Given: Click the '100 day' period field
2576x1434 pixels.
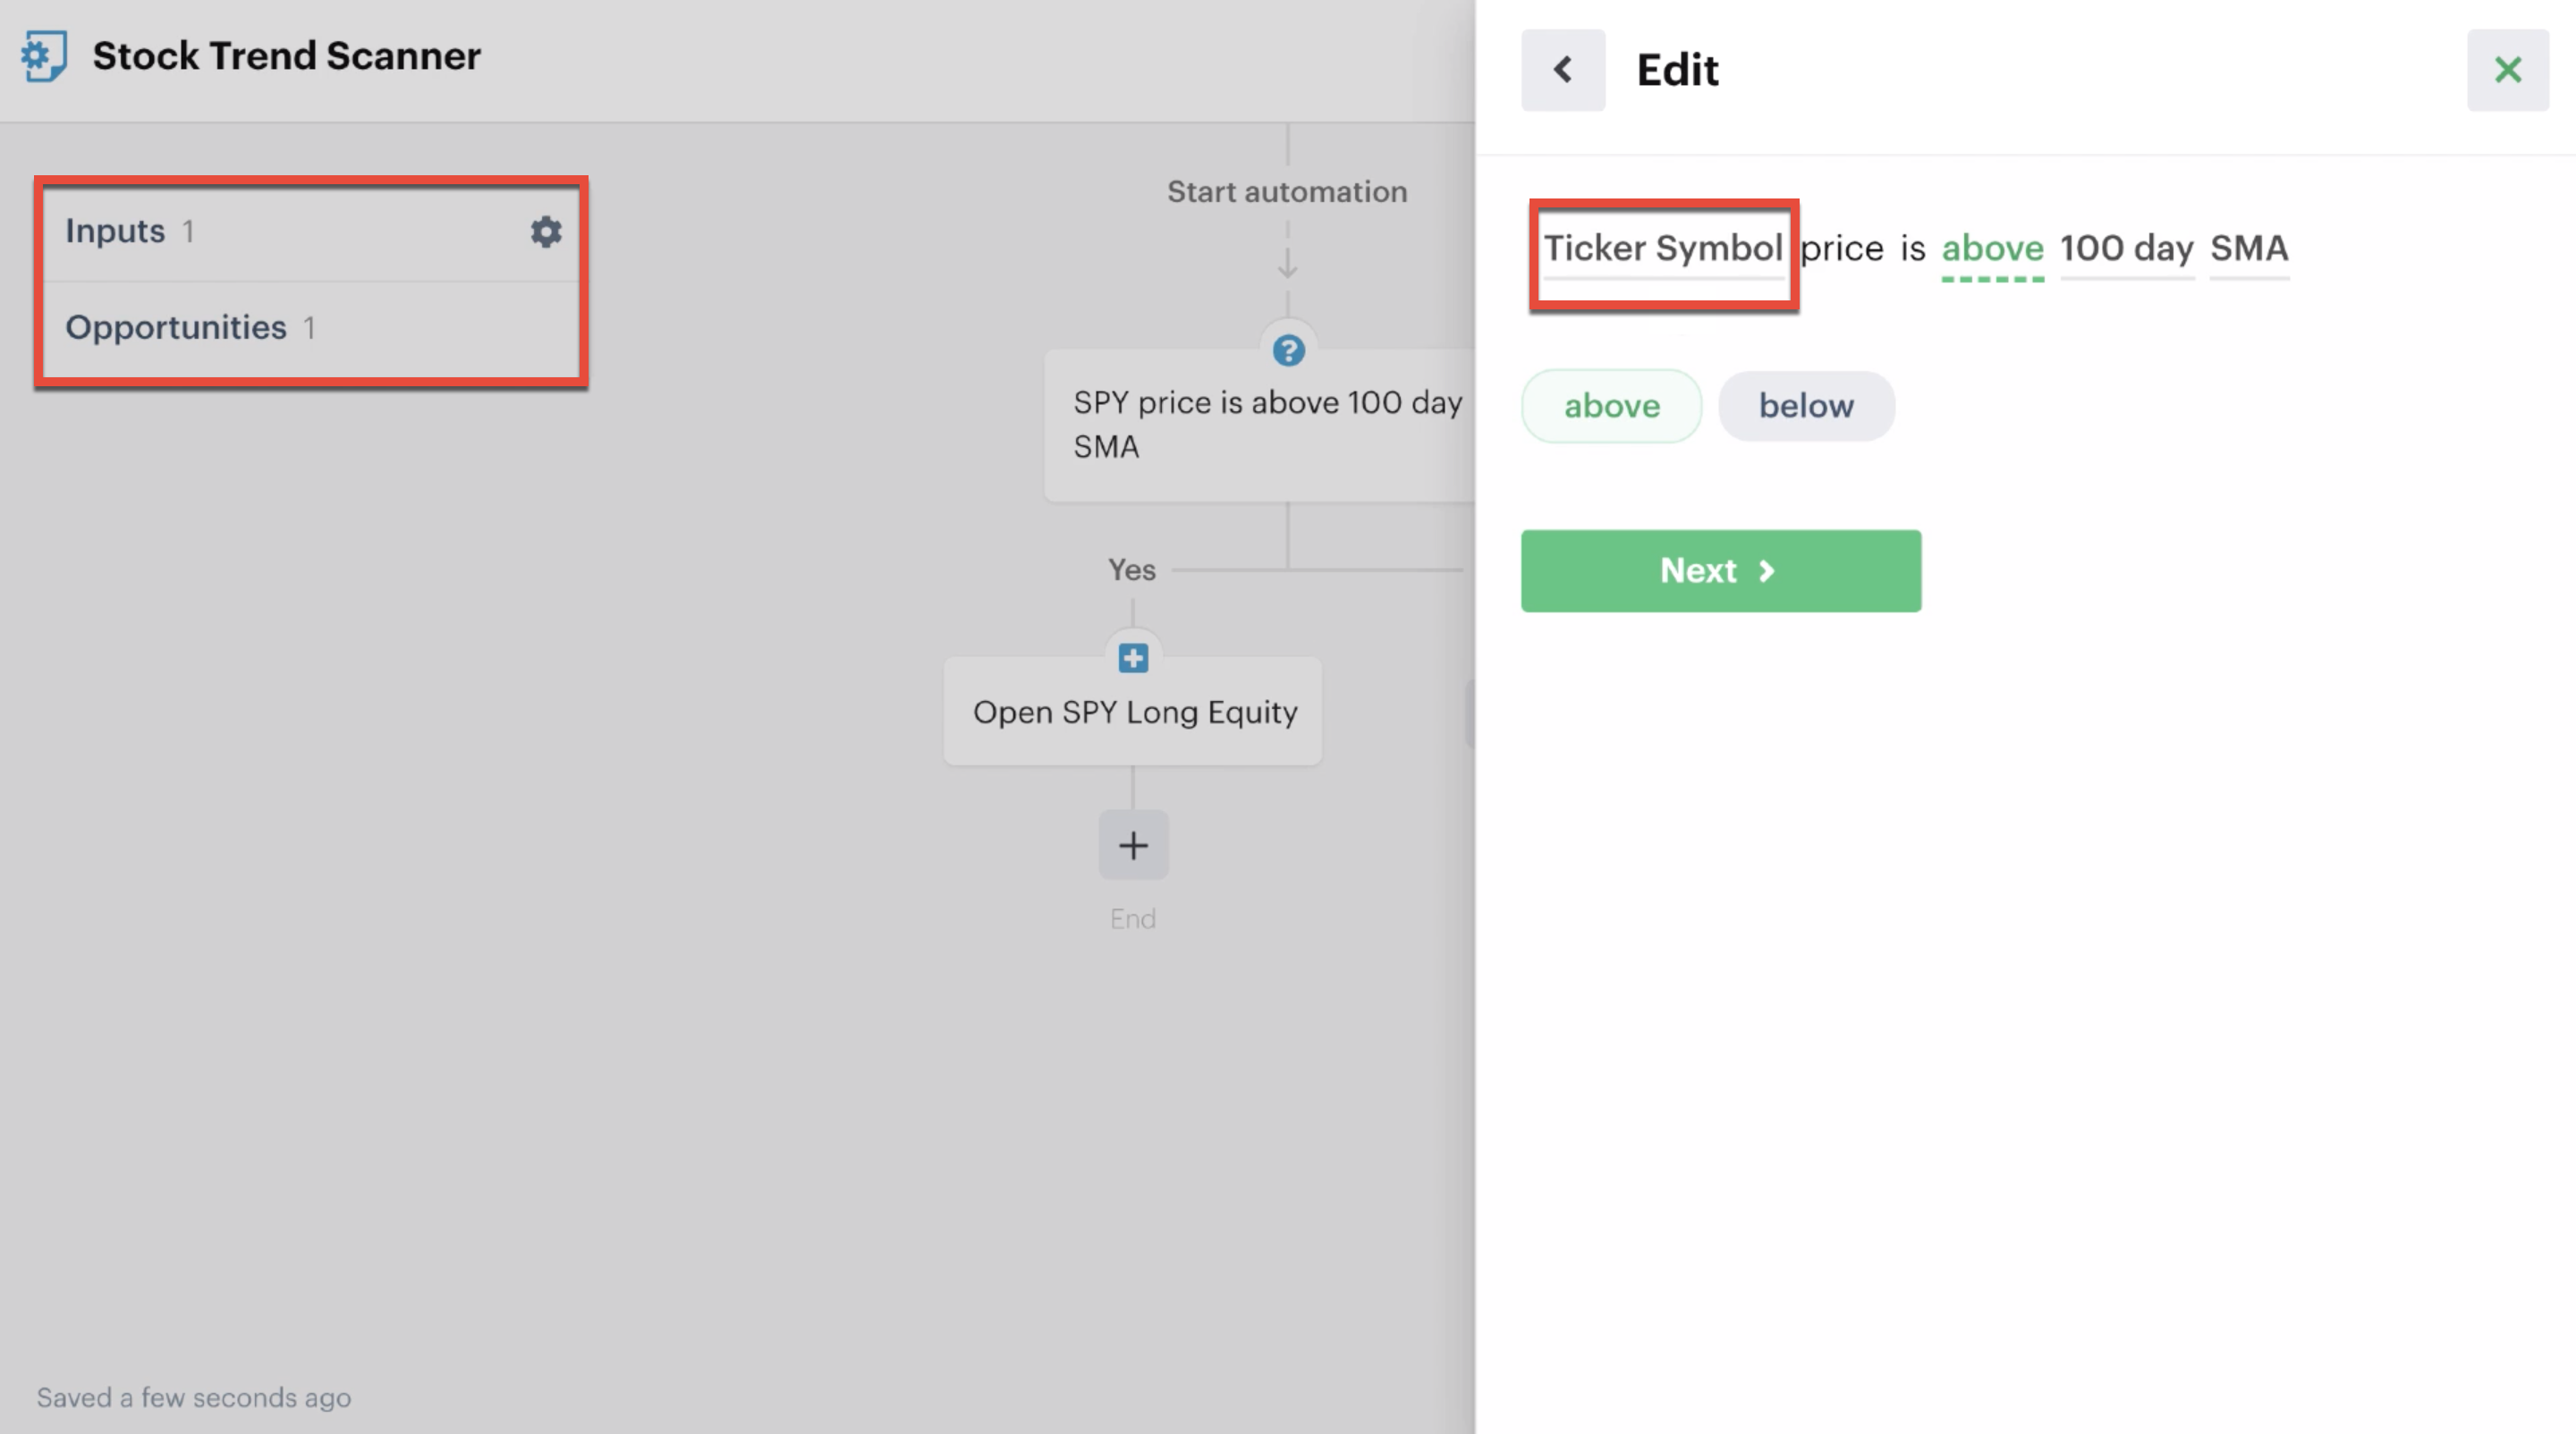Looking at the screenshot, I should click(x=2126, y=249).
